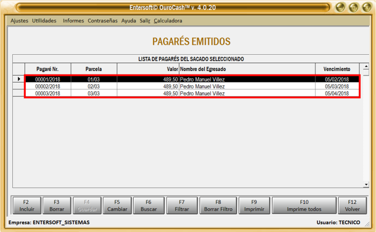Open the Contraseñas menu
The height and width of the screenshot is (232, 376).
coord(103,21)
